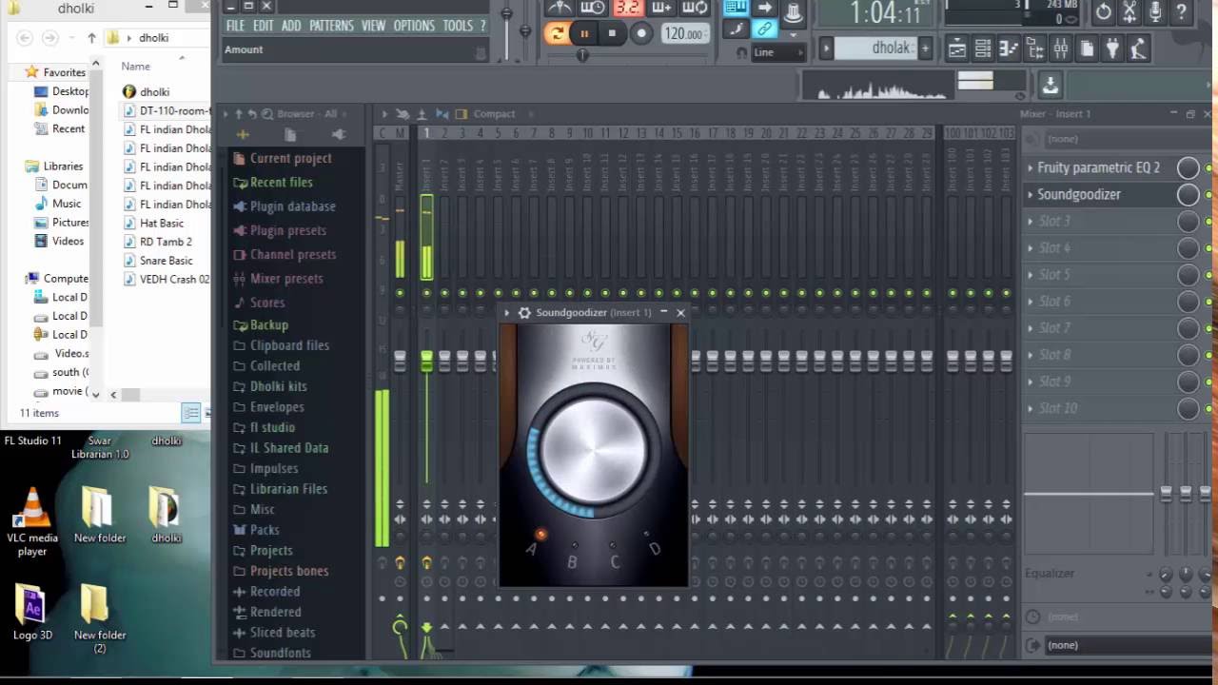Expand Soundgoodizer slot menu arrow
This screenshot has height=685, width=1218.
tap(1030, 194)
